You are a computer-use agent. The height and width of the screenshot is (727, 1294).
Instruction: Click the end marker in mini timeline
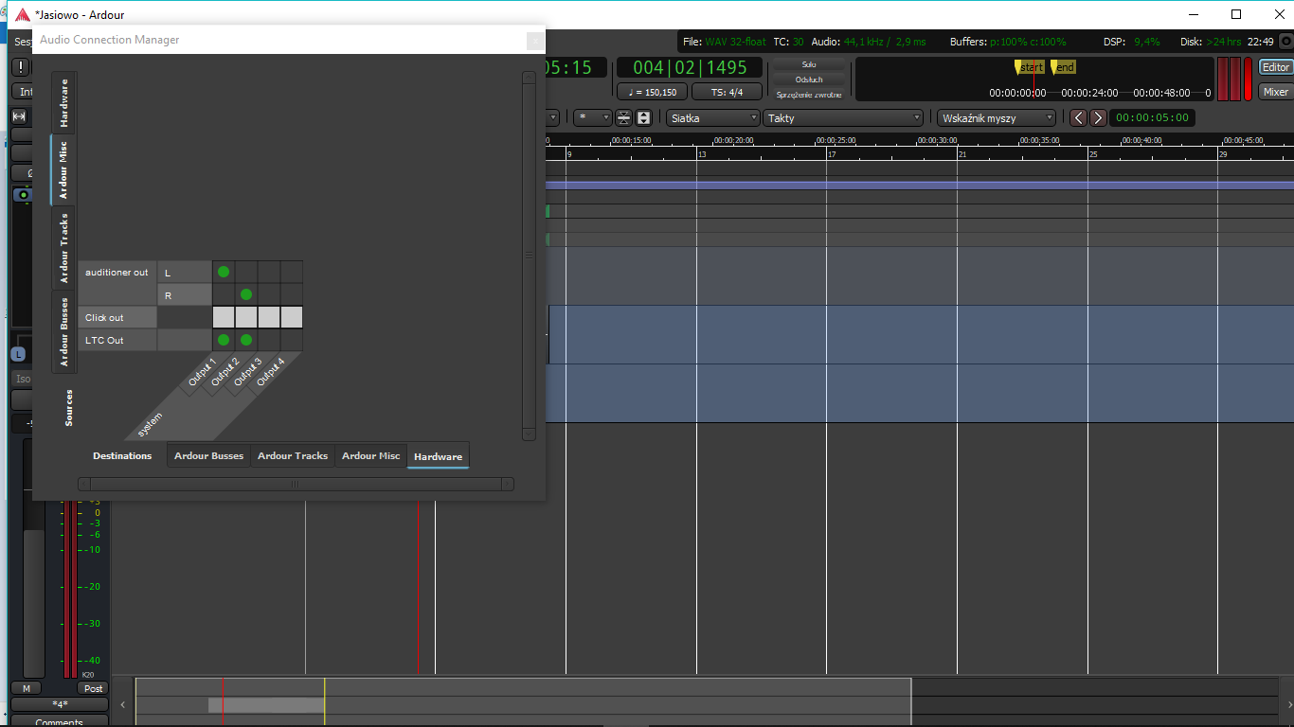coord(1064,67)
